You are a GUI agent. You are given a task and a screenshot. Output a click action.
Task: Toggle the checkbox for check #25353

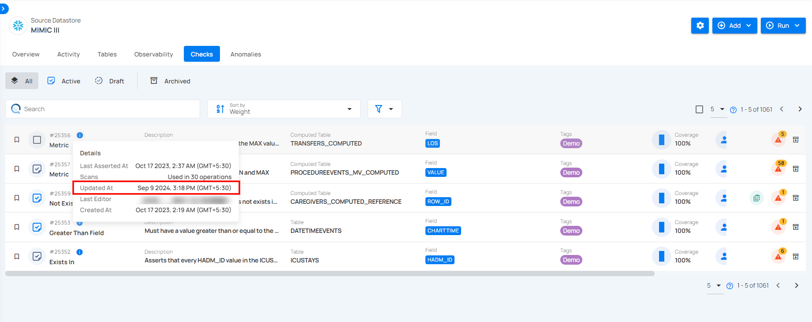coord(37,227)
